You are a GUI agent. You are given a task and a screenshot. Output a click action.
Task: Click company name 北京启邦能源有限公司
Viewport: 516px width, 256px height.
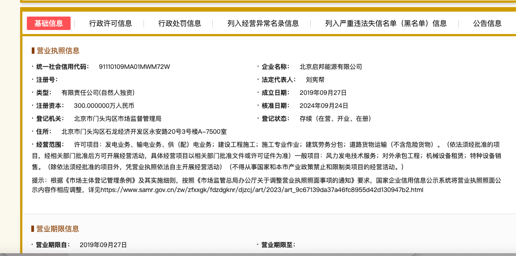331,67
